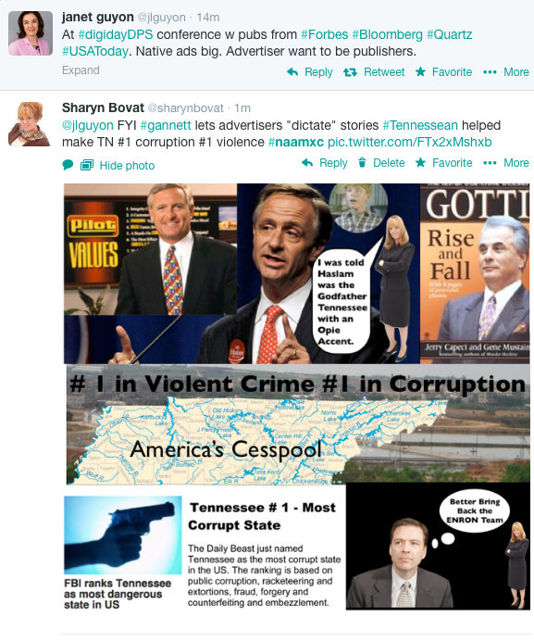This screenshot has width=534, height=642.
Task: Follow the pic.twitter.com/FTx2xMshxb link
Action: click(410, 142)
